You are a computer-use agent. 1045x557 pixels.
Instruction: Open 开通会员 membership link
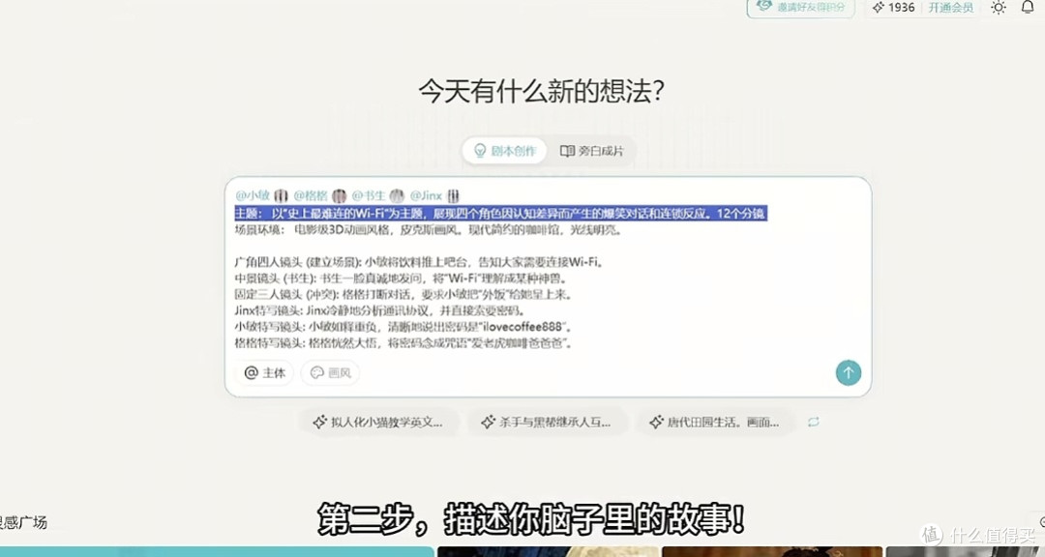950,8
